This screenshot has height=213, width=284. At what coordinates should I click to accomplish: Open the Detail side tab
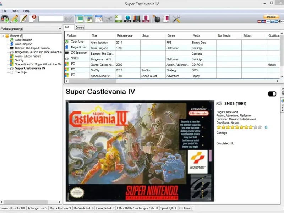(282, 92)
